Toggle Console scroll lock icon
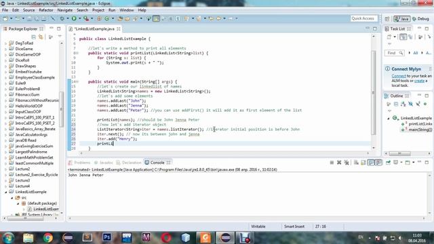 pyautogui.click(x=363, y=163)
